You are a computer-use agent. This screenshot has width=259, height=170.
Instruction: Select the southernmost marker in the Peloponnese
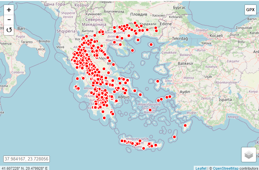pyautogui.click(x=104, y=118)
